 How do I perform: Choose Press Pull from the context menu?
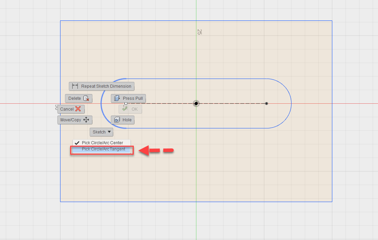128,98
